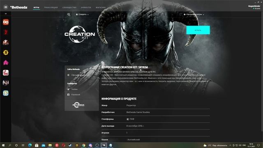Open the Следить dropdown
Image resolution: width=263 pixels, height=148 pixels.
pyautogui.click(x=82, y=14)
